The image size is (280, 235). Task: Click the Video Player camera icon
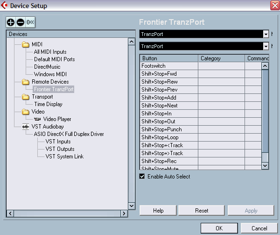pyautogui.click(x=37, y=119)
